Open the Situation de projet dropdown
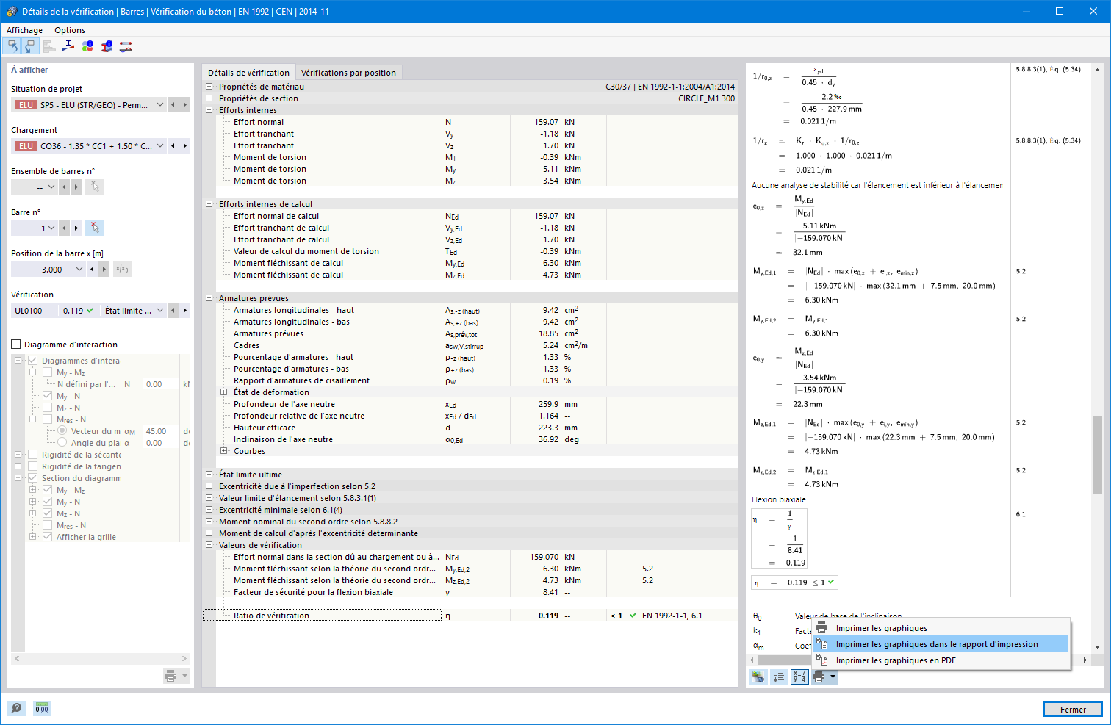 tap(160, 105)
